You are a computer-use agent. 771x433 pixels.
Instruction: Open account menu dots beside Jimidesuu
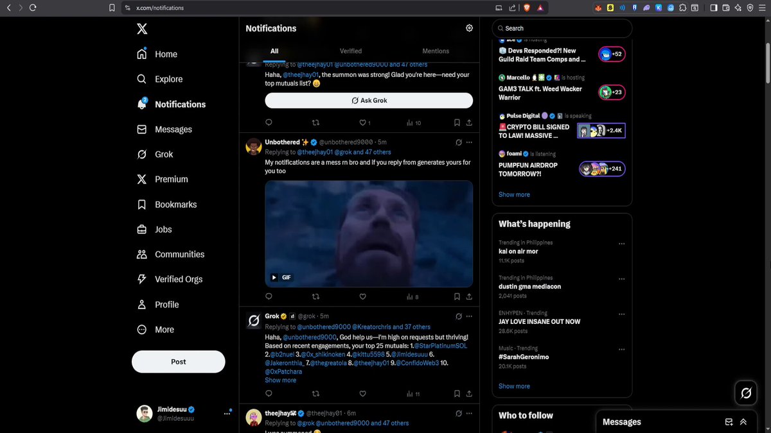(226, 414)
